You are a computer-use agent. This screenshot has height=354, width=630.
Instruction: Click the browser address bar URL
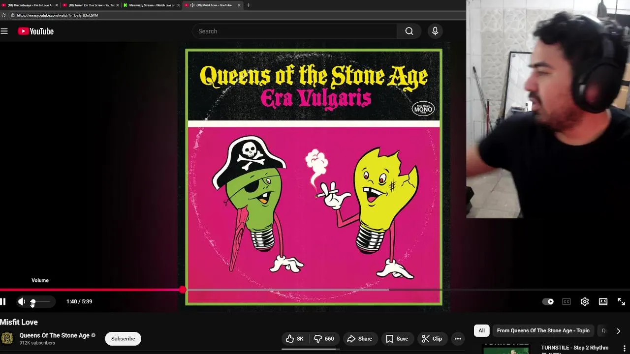[58, 15]
